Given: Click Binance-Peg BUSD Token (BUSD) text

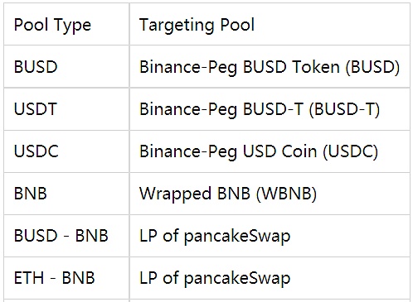Looking at the screenshot, I should coord(270,67).
